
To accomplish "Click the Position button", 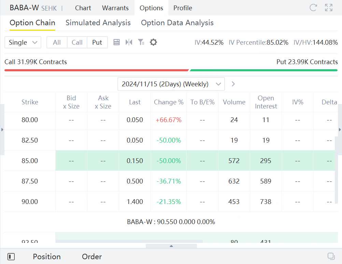I will 47,256.
